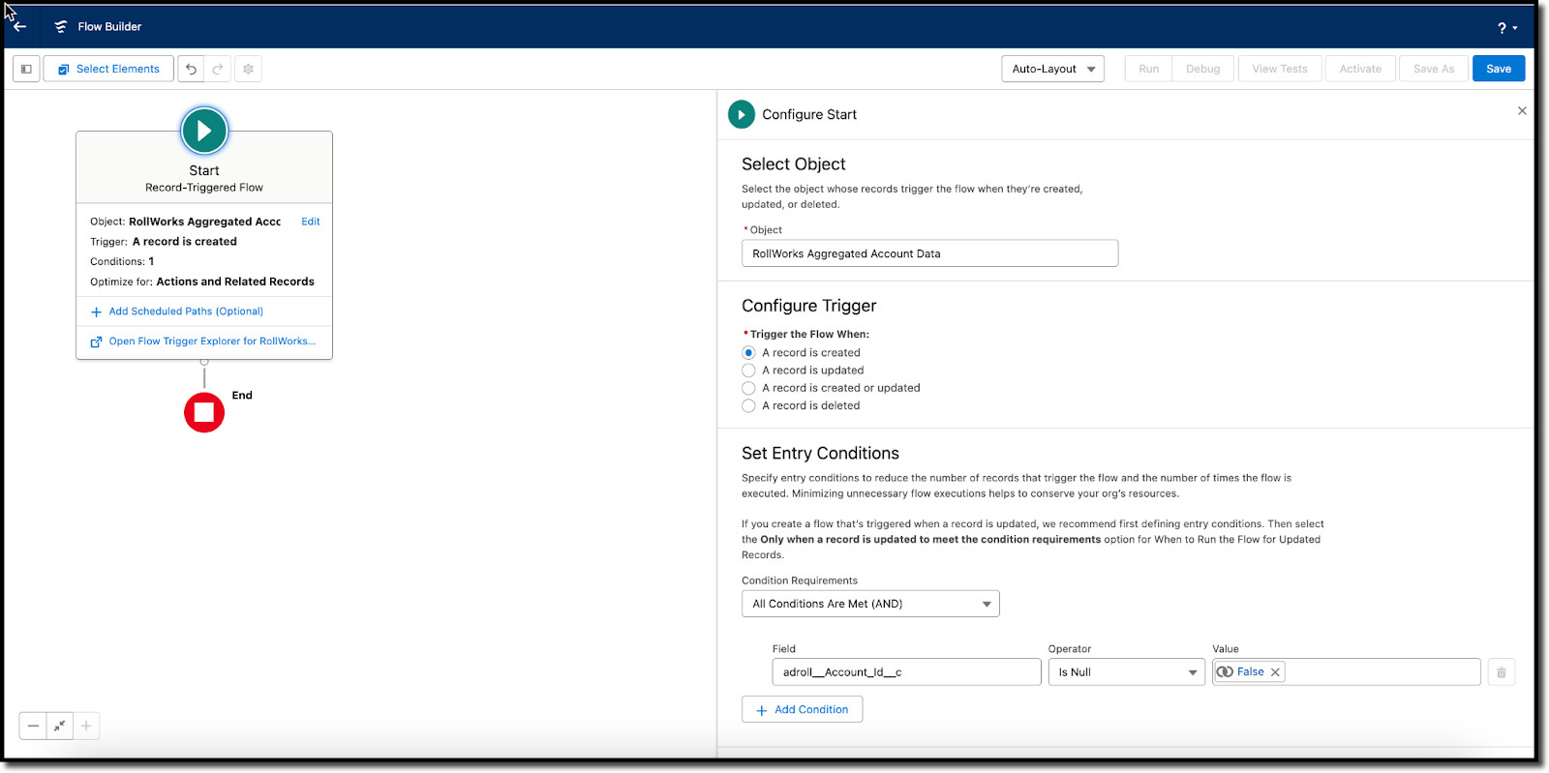The width and height of the screenshot is (1549, 773).
Task: Open the Auto-Layout dropdown
Action: pos(1052,69)
